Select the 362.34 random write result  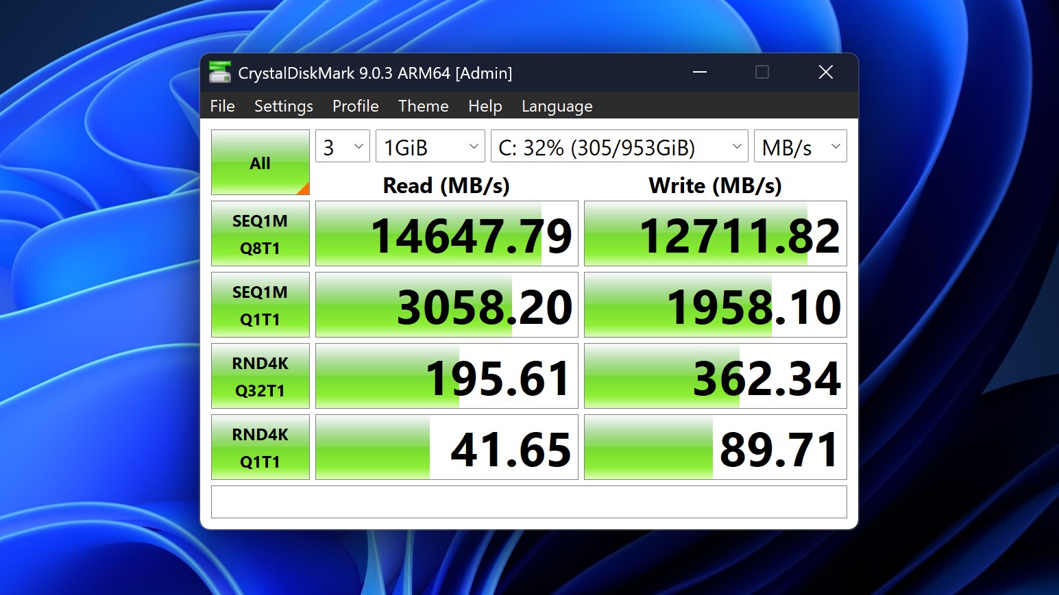tap(716, 376)
